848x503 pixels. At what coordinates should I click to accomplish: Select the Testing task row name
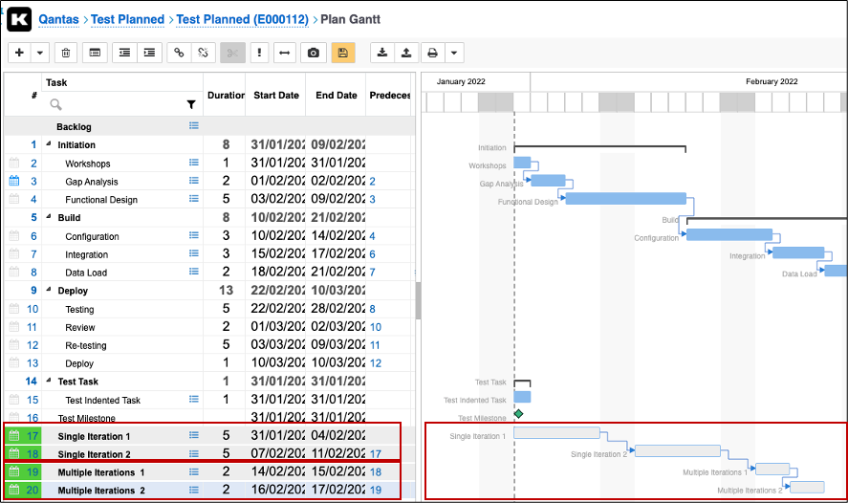(79, 310)
